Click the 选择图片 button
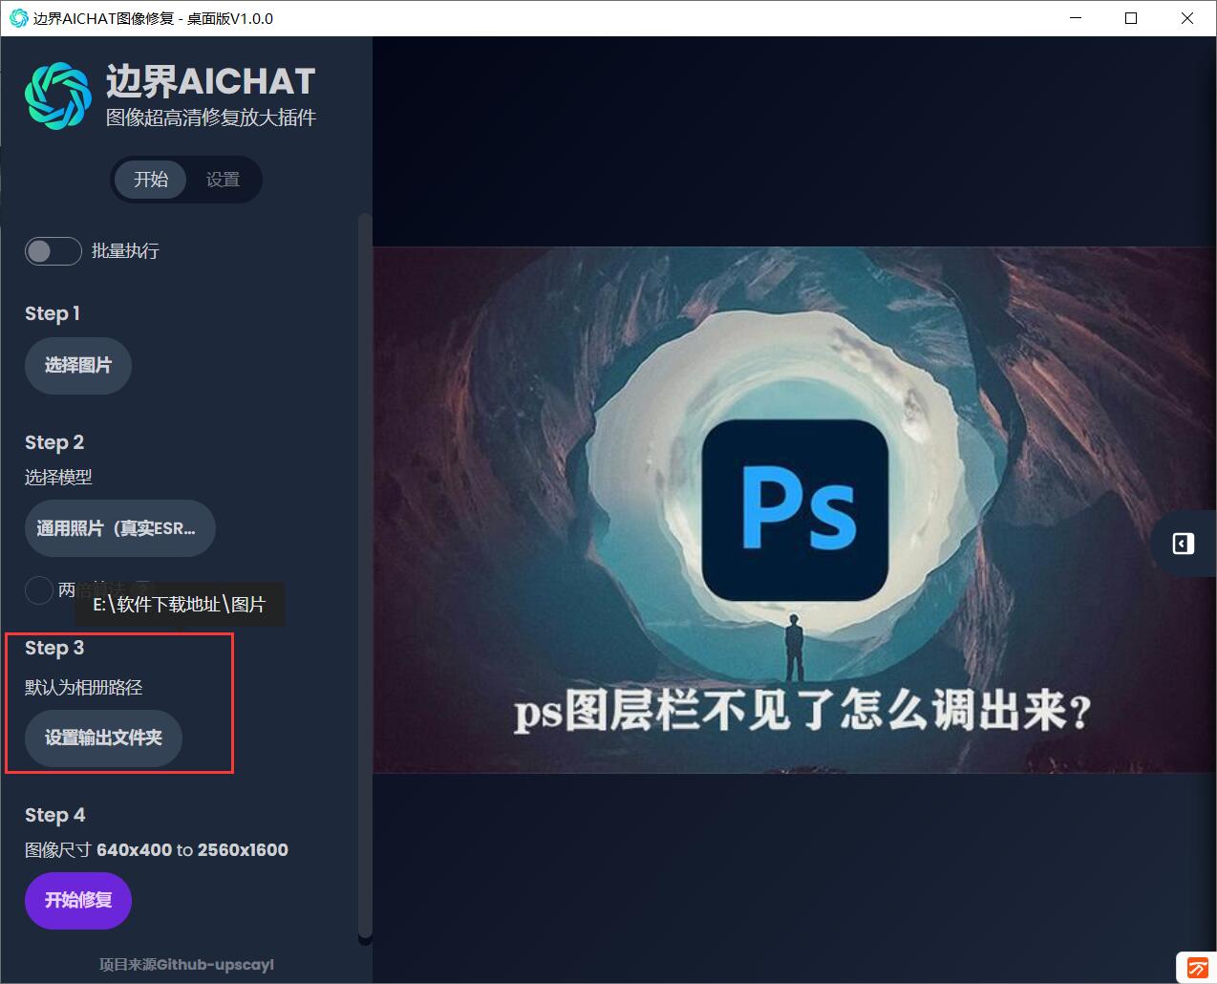The image size is (1217, 984). click(x=78, y=365)
